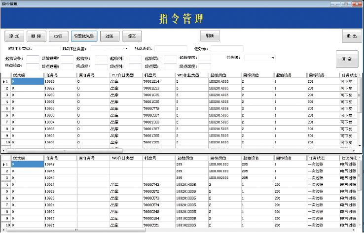
Task: Focus the 终点巷道 input field
Action: click(67, 67)
